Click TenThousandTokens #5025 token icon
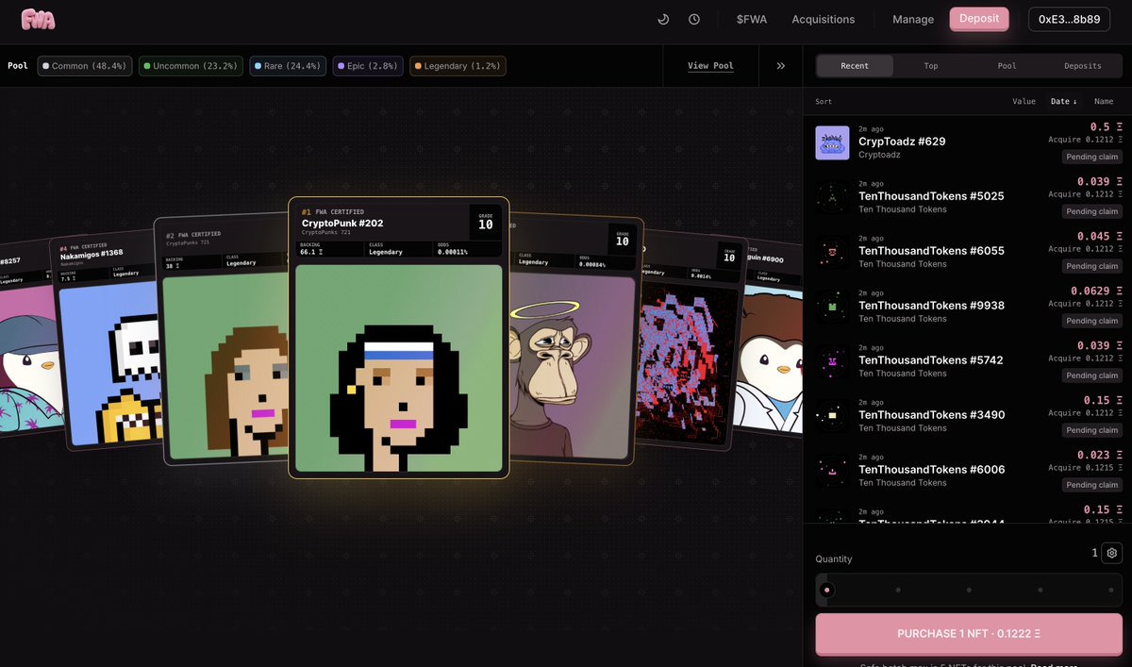The width and height of the screenshot is (1132, 667). [832, 197]
